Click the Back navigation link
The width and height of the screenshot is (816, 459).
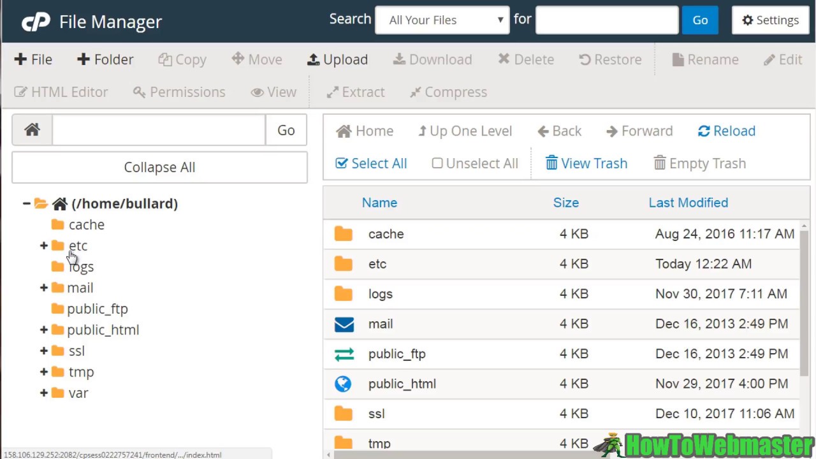[x=559, y=131]
